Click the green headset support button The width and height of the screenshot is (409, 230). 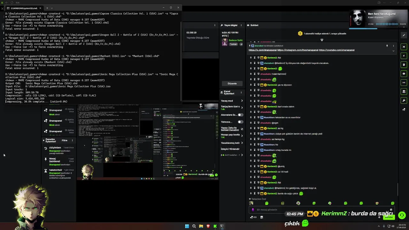(402, 215)
